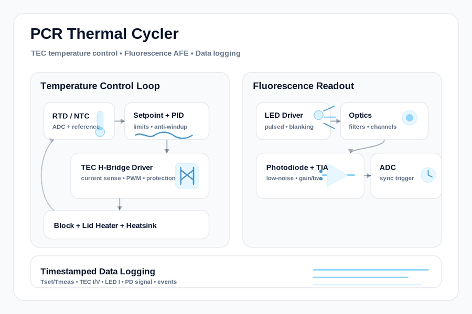Click the H-bridge icon in TEC driver block

coord(187,176)
